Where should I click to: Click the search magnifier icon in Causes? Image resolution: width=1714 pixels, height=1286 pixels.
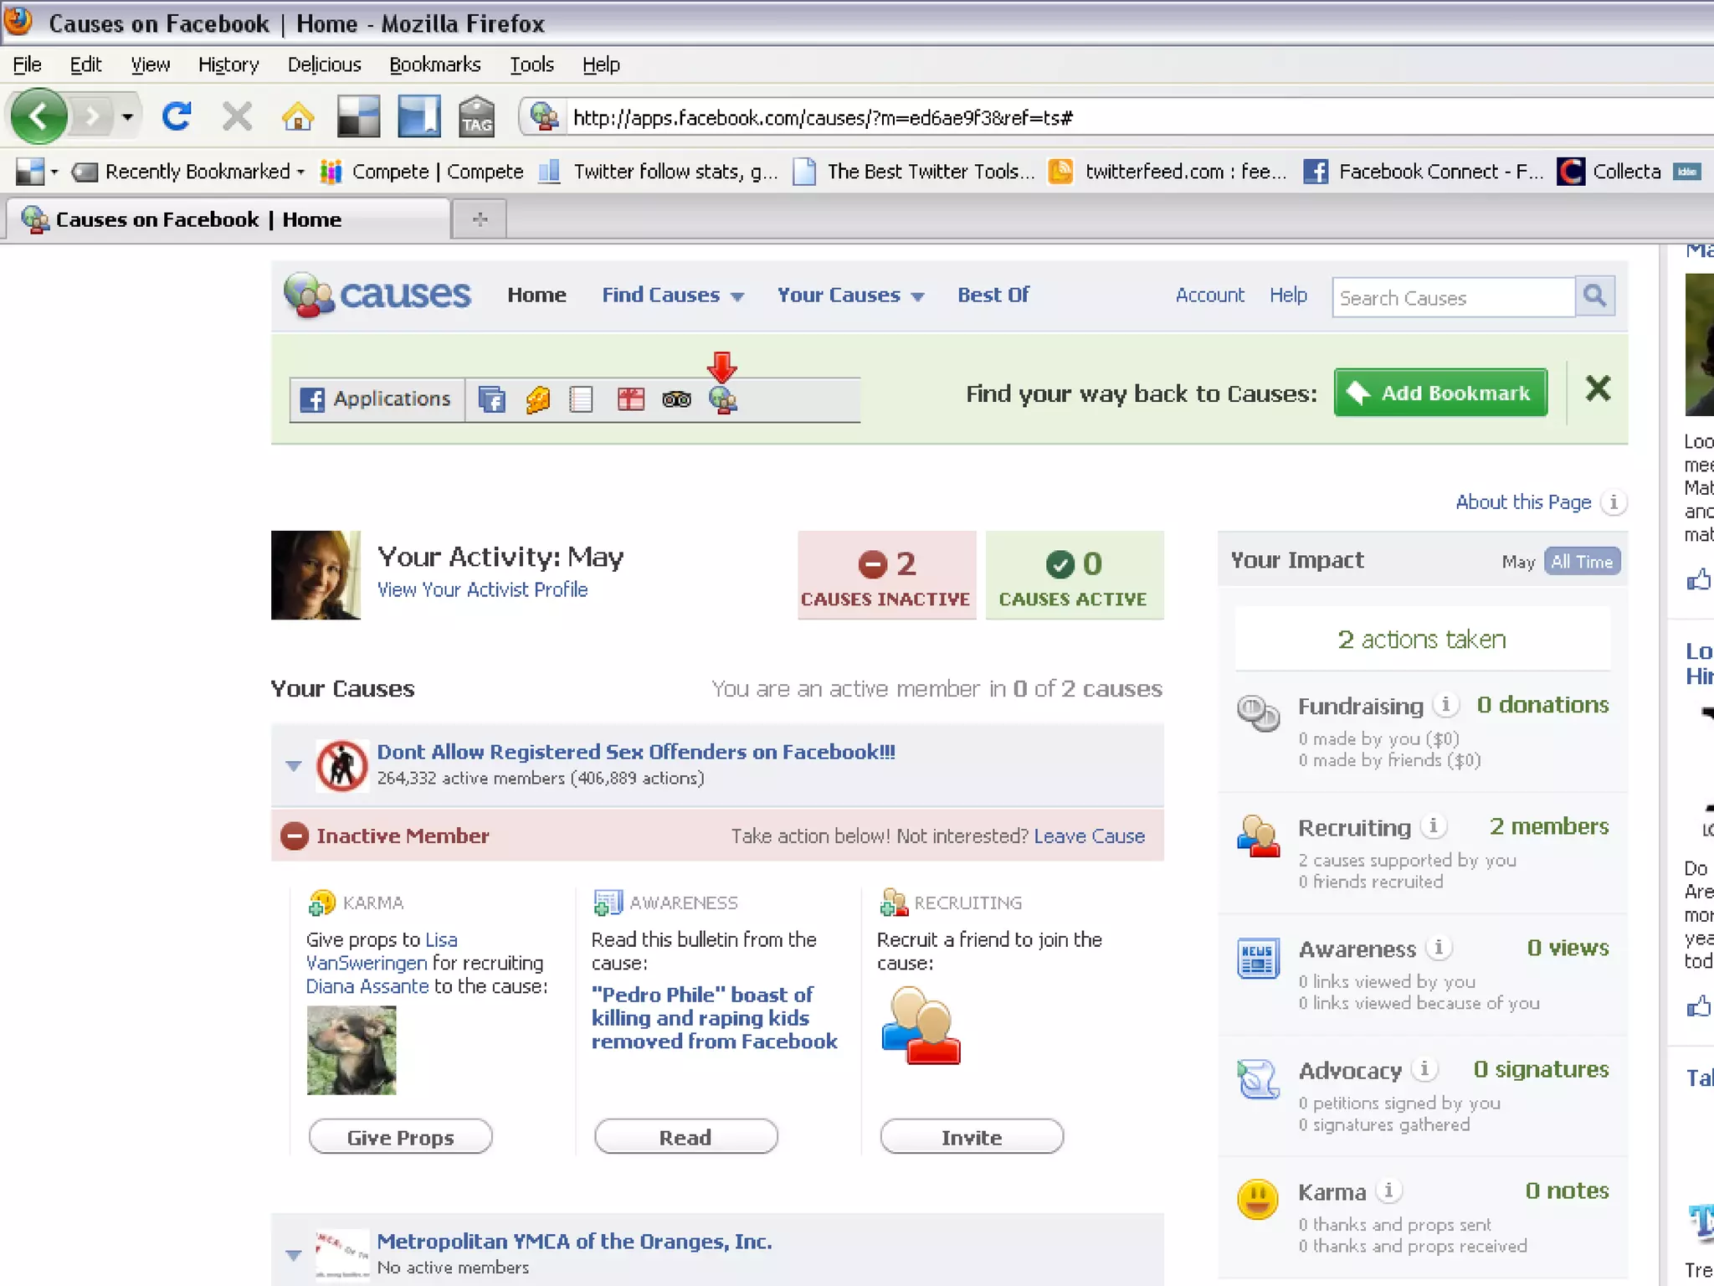pos(1594,296)
